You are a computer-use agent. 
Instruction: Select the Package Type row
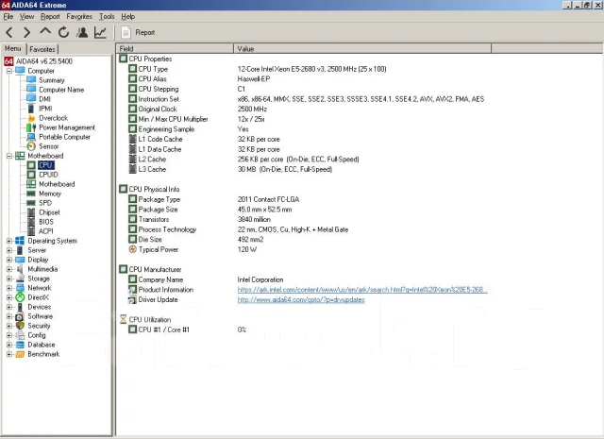[214, 199]
